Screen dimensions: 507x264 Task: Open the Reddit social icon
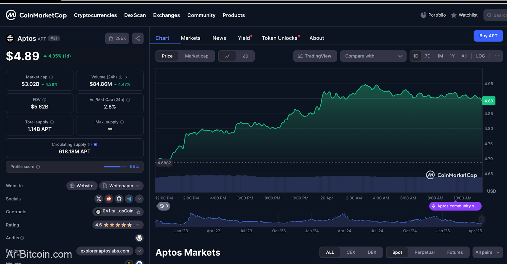point(109,199)
